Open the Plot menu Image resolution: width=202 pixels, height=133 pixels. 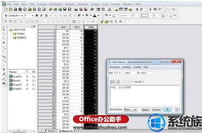(32, 4)
